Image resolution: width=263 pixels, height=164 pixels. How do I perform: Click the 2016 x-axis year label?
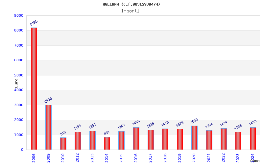coord(136,158)
